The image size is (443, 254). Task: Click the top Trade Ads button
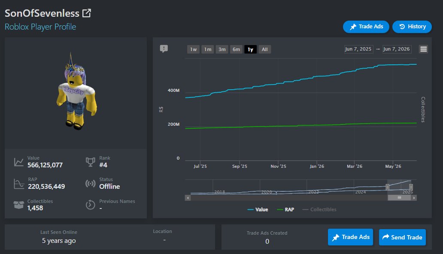[366, 27]
